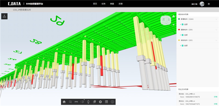
Task: Expand the 全部 tree arrow under 修改构件
Action: click(x=180, y=46)
